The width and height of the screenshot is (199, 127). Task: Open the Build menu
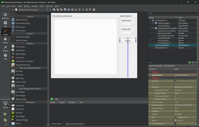(20, 6)
